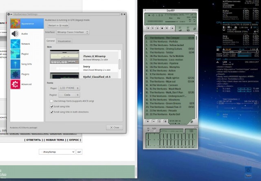Open the 'Инкубатор' dropdown in browser
This screenshot has width=261, height=181.
click(x=57, y=152)
